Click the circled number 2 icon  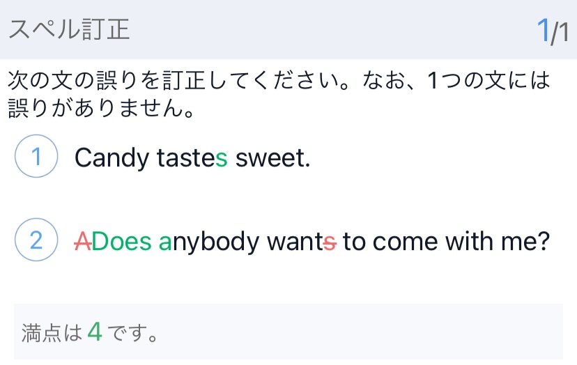pyautogui.click(x=36, y=240)
